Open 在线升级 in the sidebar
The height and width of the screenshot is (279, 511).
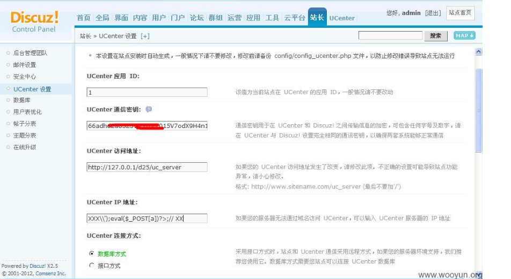(x=25, y=147)
